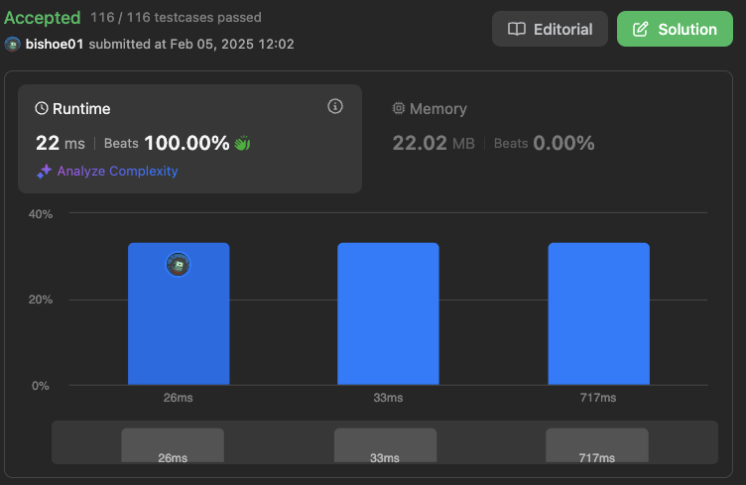Click '116 / 116 testcases passed' text
The height and width of the screenshot is (485, 746).
(x=176, y=18)
